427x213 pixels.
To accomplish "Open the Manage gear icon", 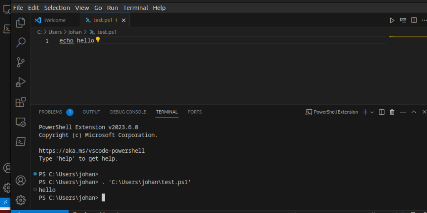I will tap(21, 200).
